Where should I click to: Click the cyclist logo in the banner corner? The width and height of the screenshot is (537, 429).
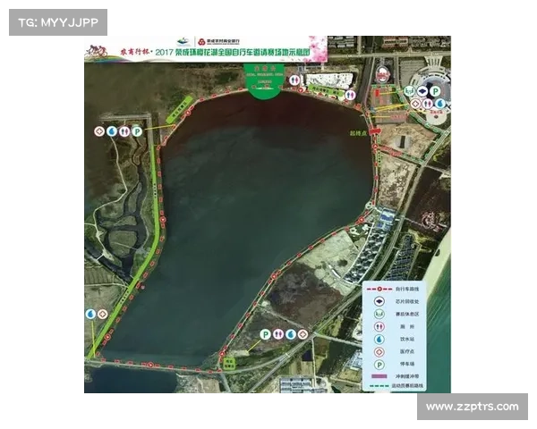[91, 51]
